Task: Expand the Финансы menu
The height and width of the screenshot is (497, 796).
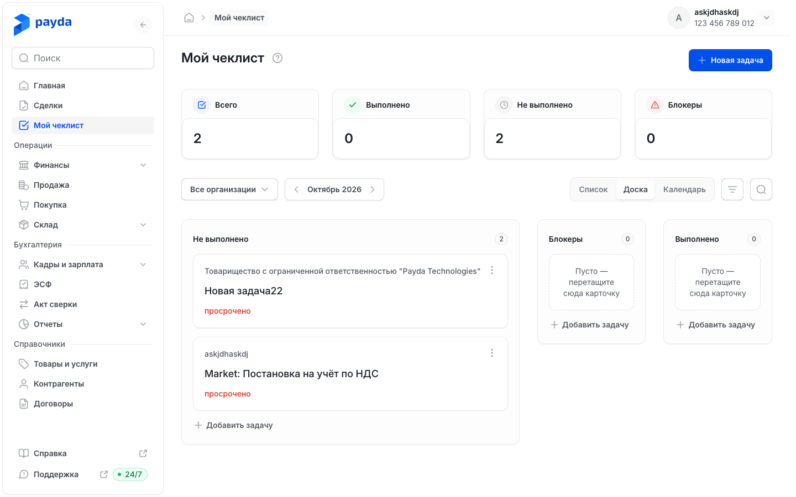Action: tap(83, 165)
